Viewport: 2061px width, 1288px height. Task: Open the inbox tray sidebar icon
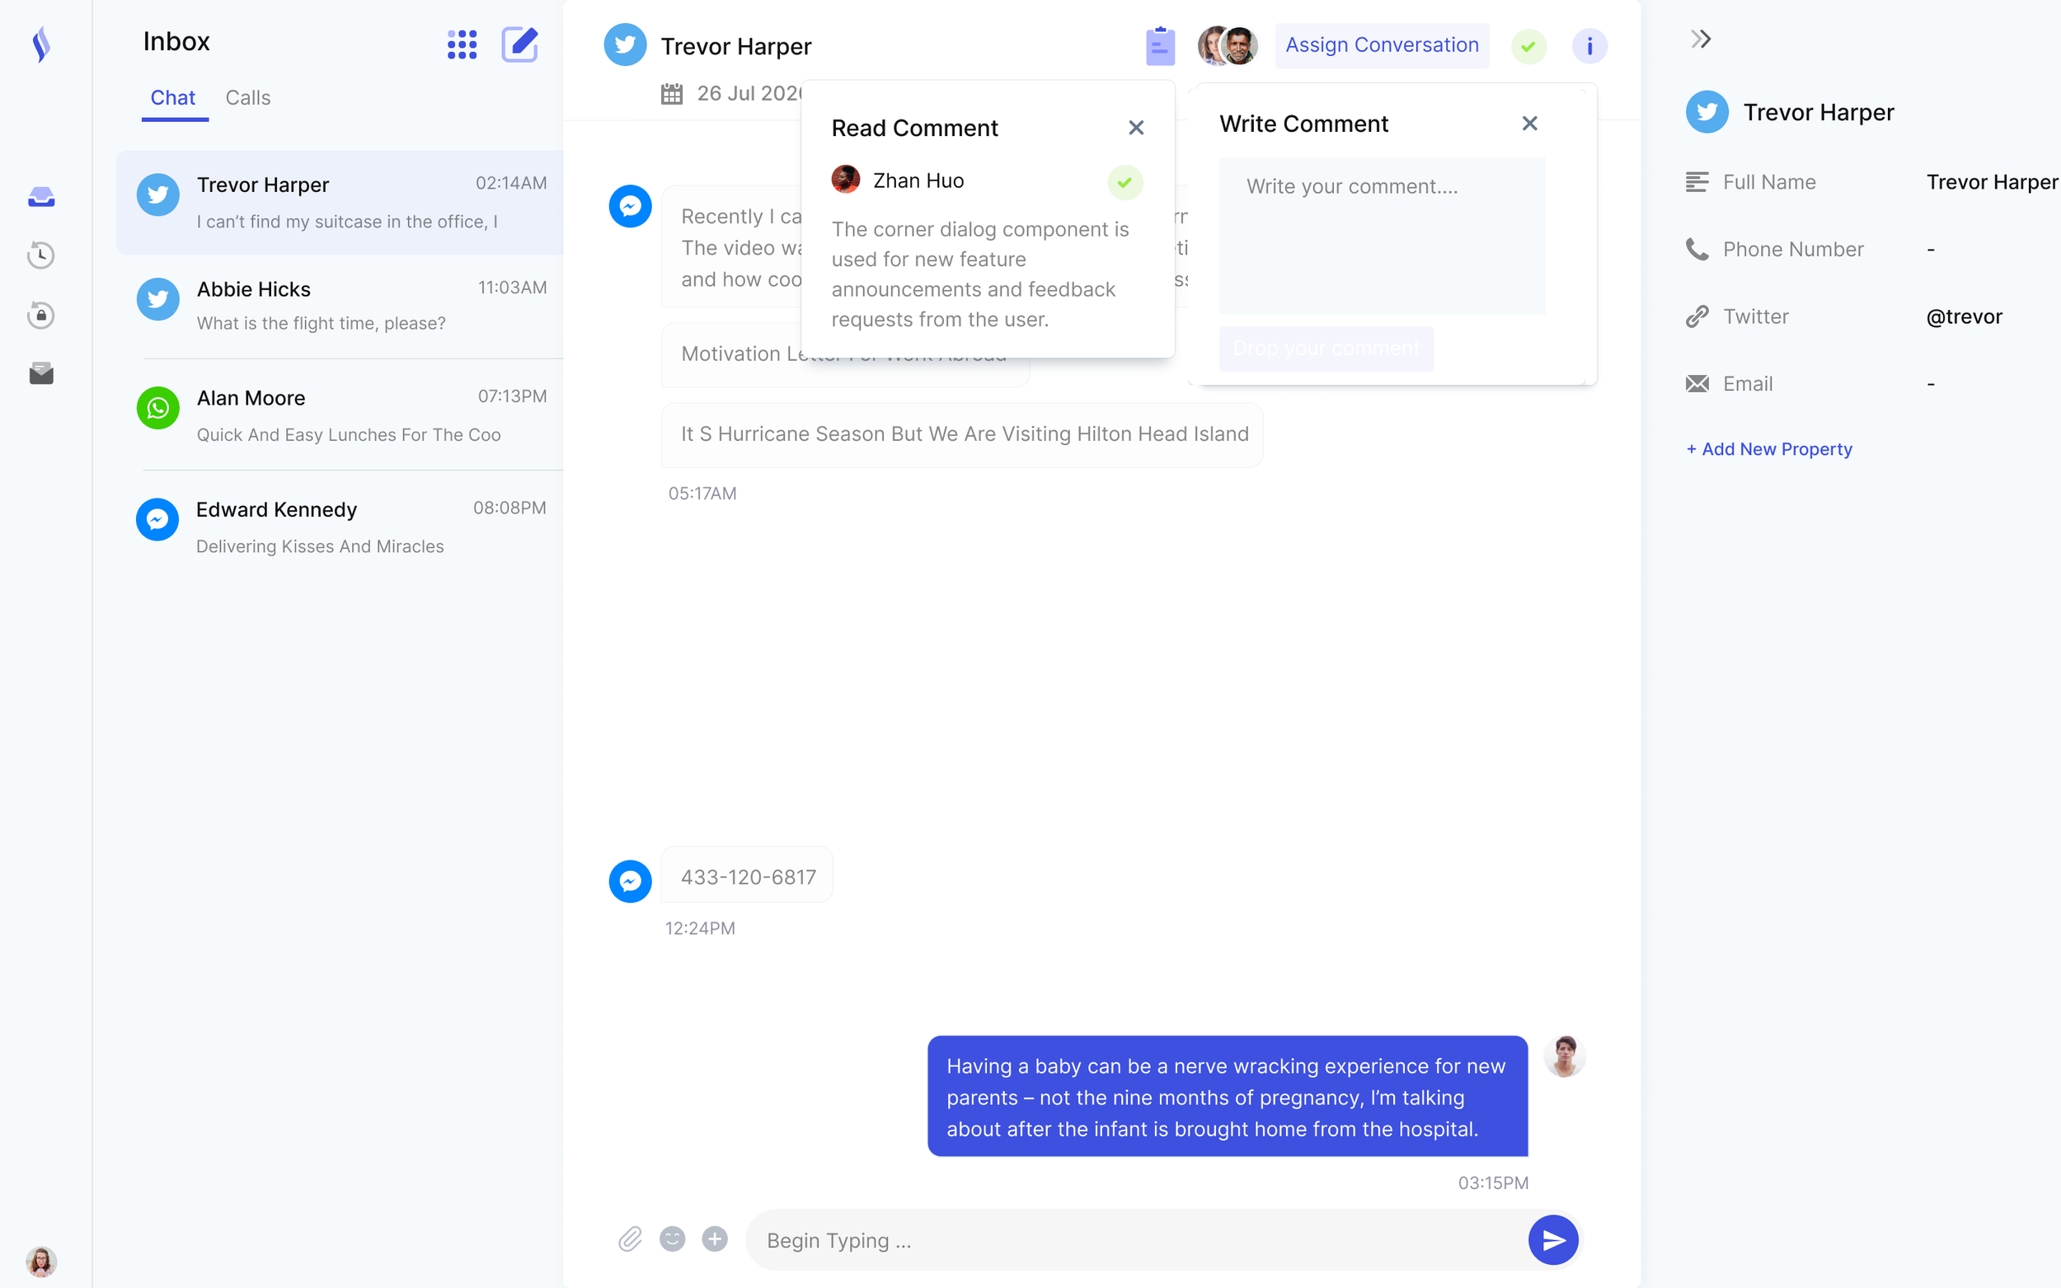(41, 197)
